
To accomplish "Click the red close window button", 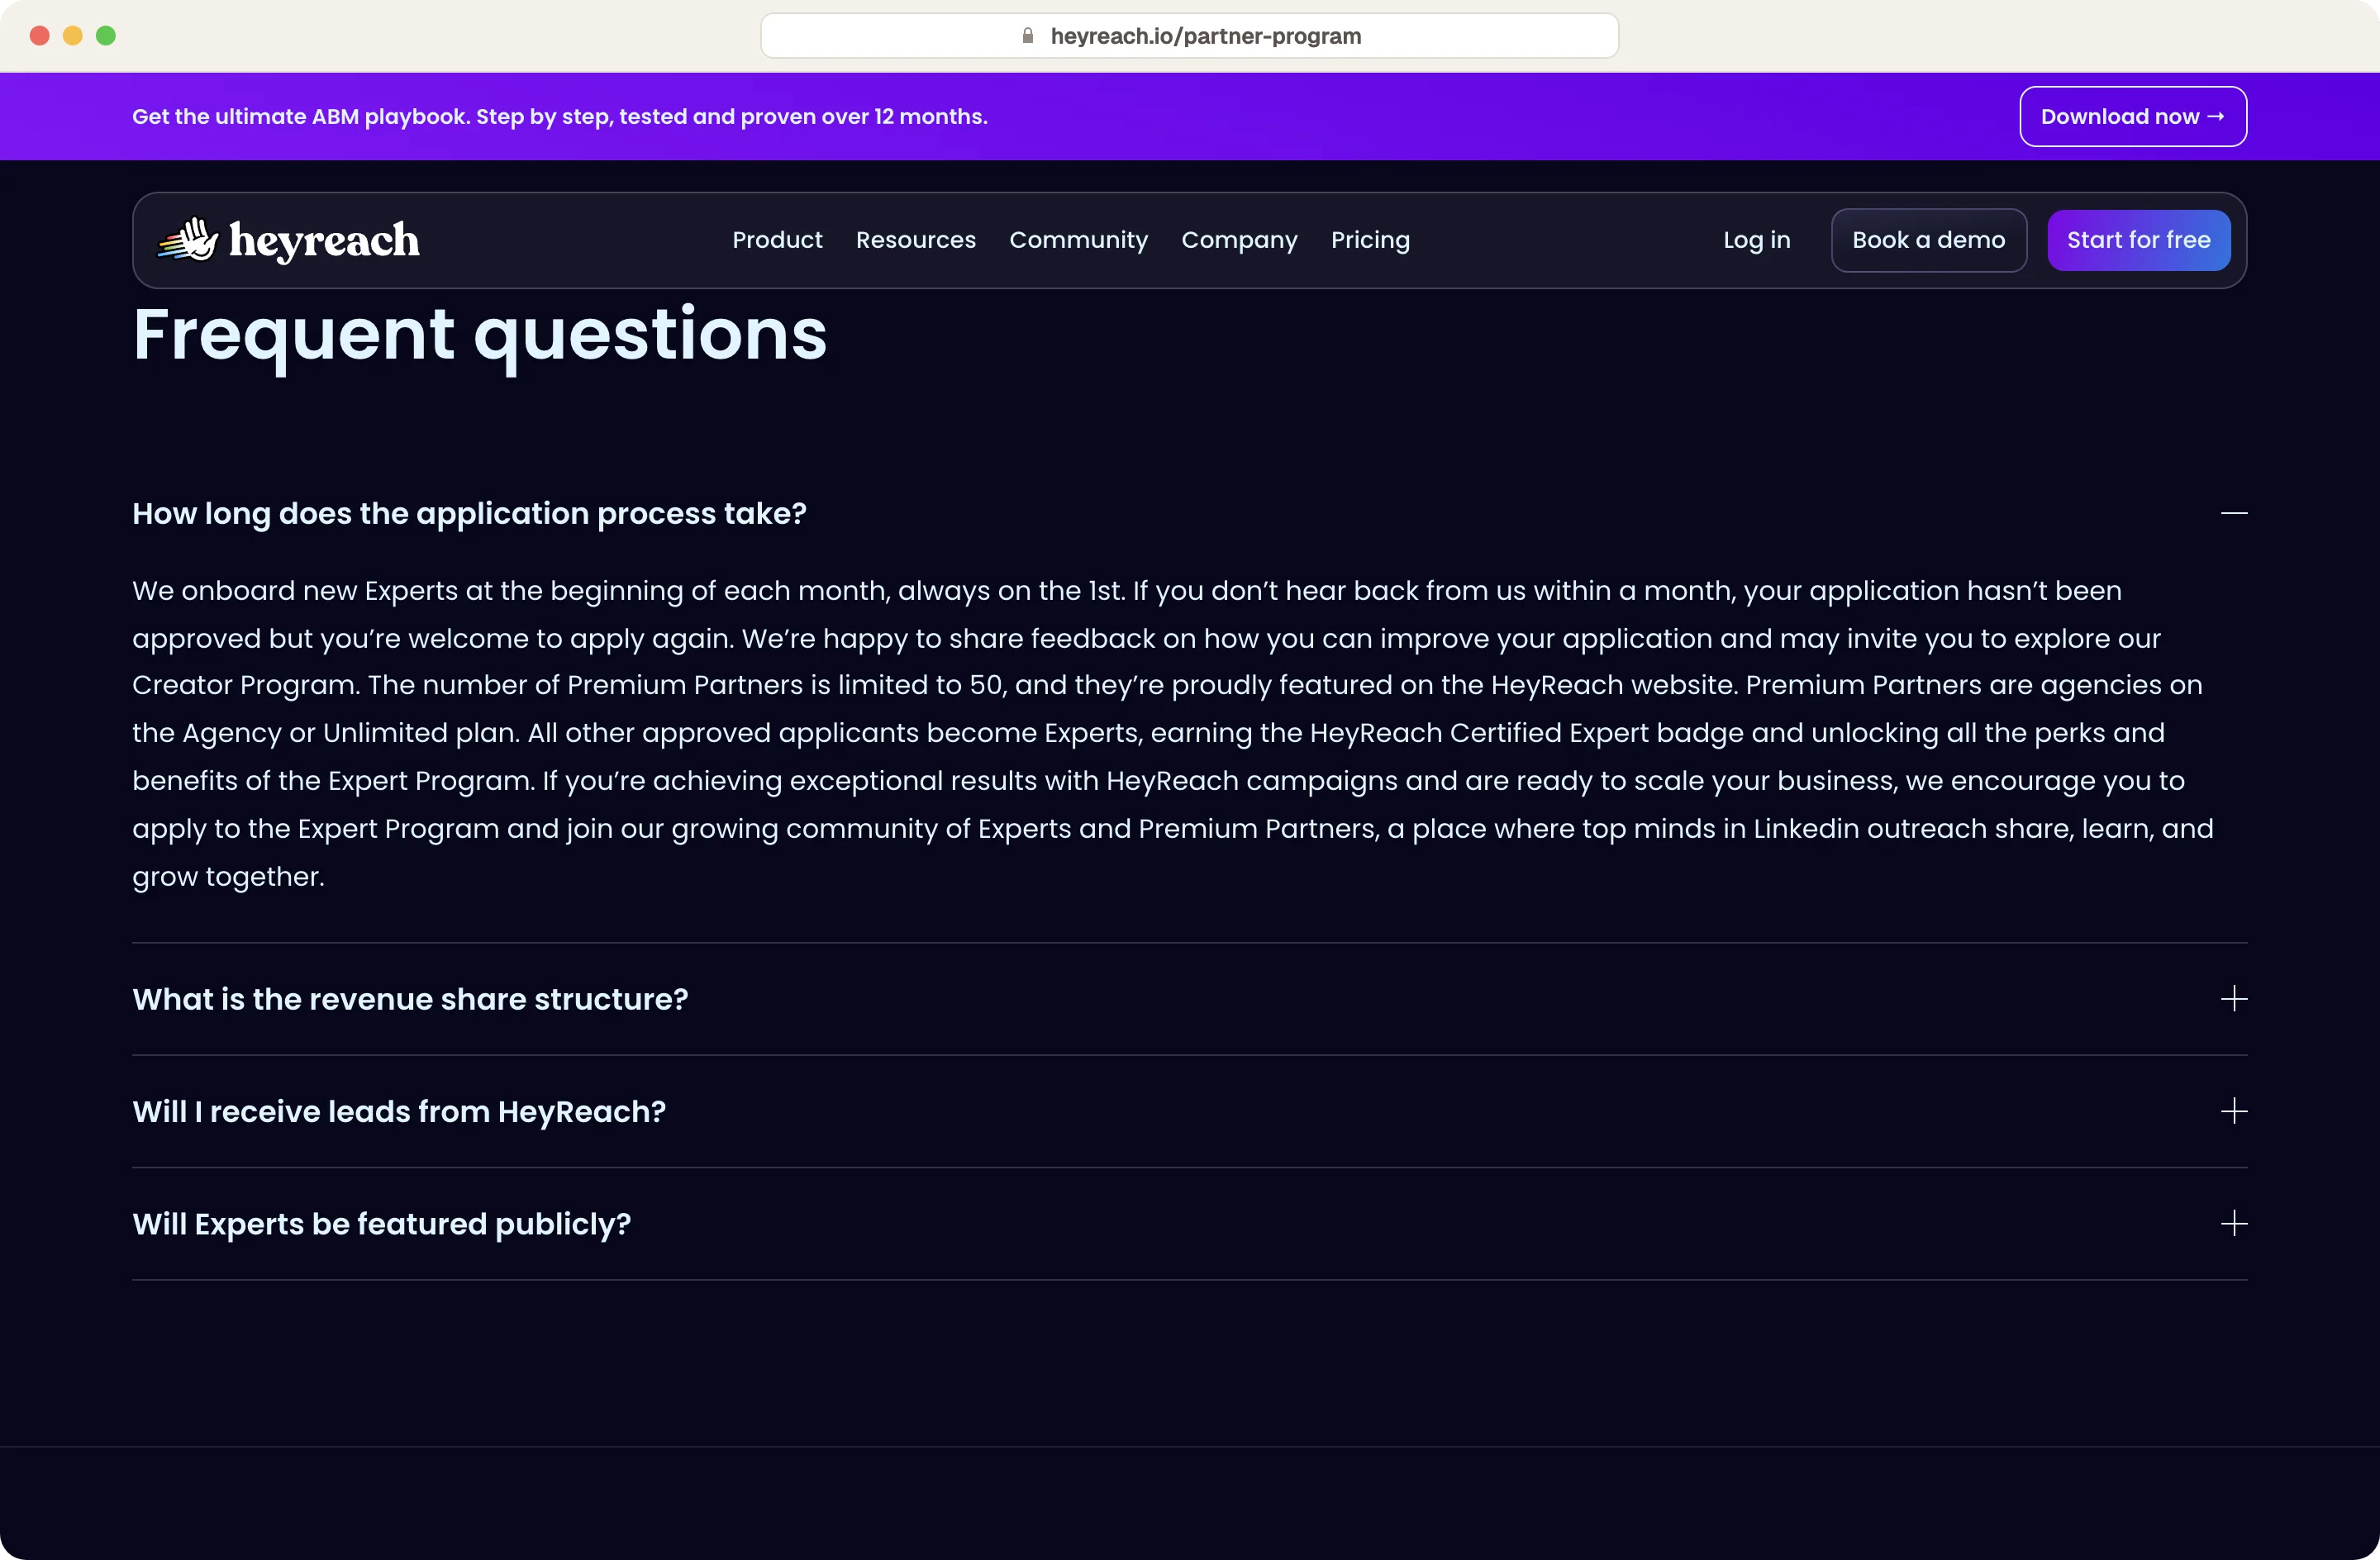I will pos(40,36).
